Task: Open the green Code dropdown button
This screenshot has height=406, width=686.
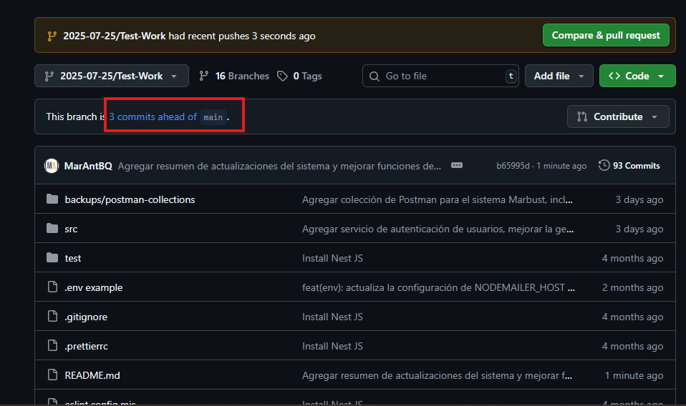Action: point(637,76)
